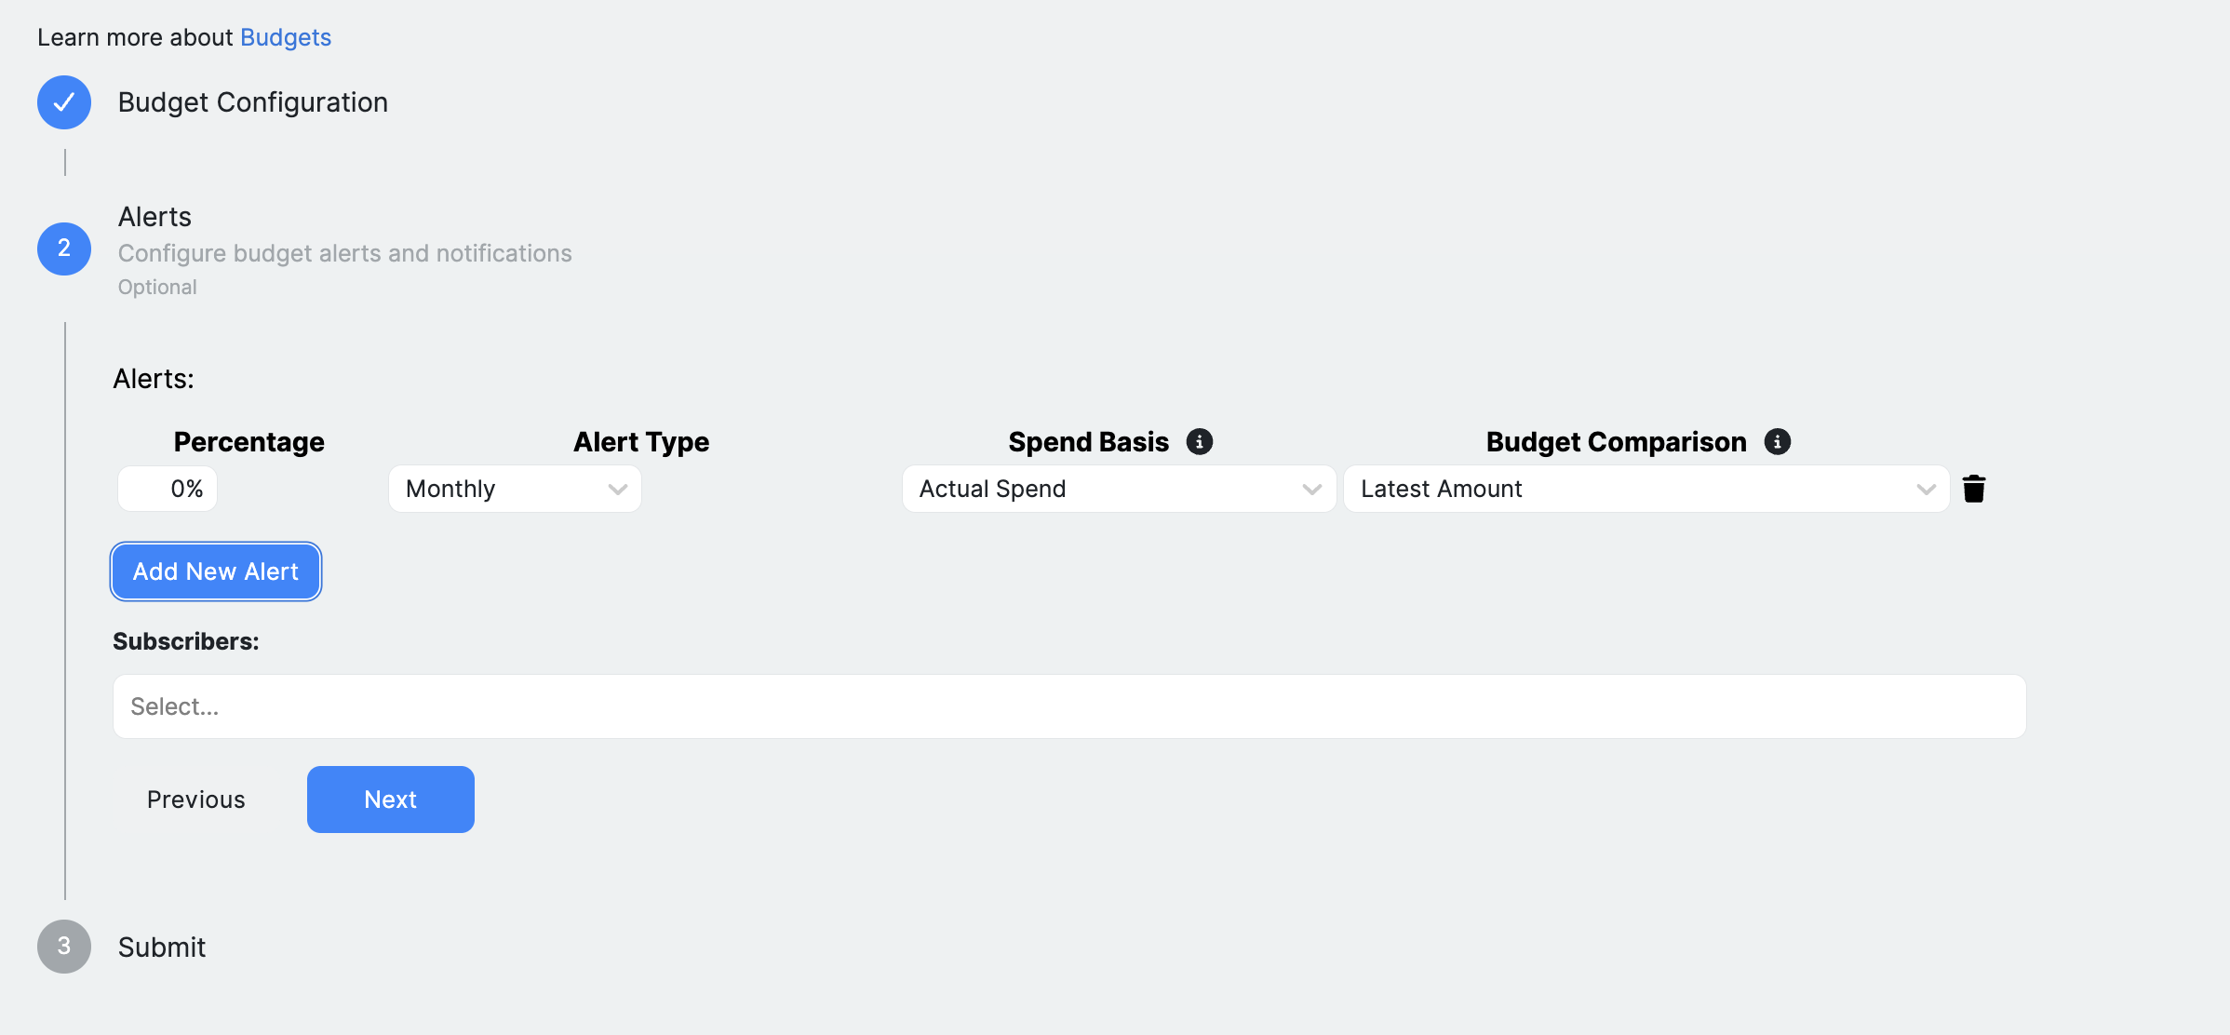The height and width of the screenshot is (1035, 2230).
Task: Click the Latest Amount dropdown chevron
Action: 1927,489
